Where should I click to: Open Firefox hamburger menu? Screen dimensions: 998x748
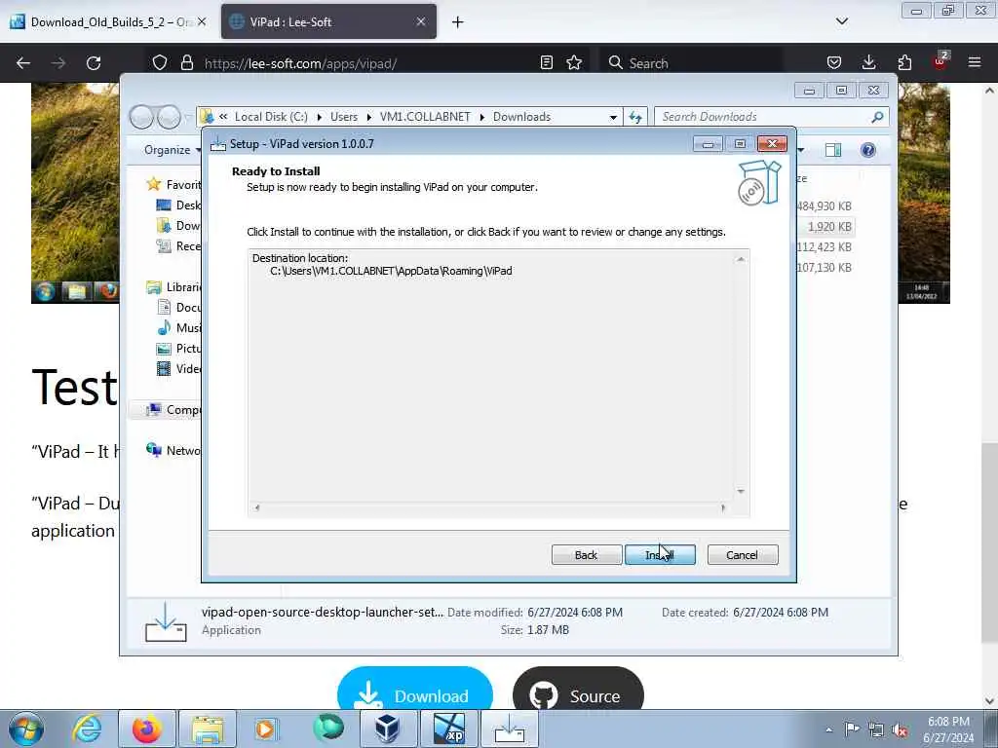click(975, 63)
